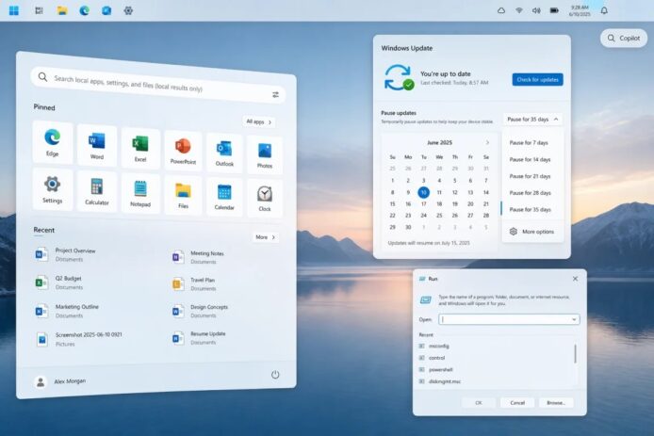Click the Wi-Fi icon in system tray
This screenshot has width=654, height=436.
tap(519, 10)
